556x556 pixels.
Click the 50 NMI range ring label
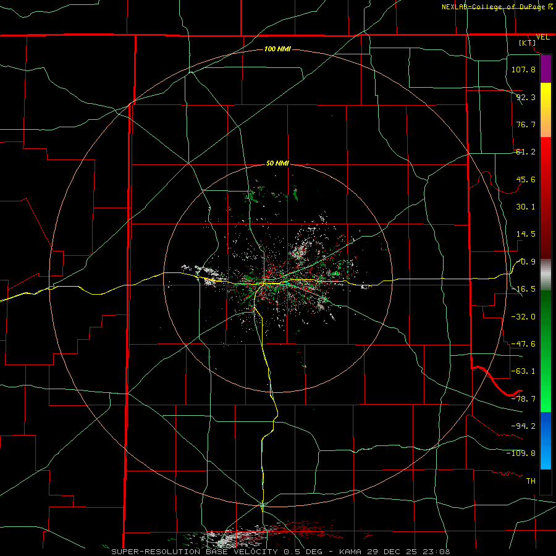click(277, 164)
